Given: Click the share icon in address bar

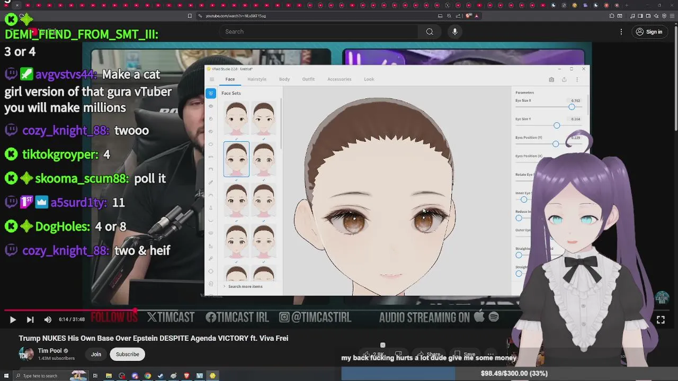Looking at the screenshot, I should point(459,16).
